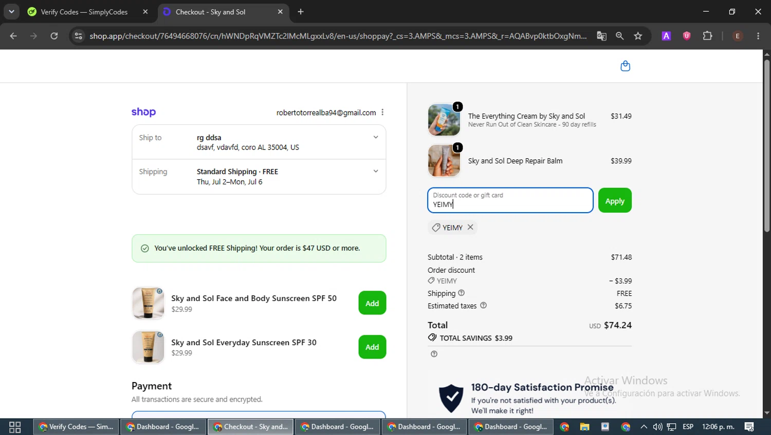Screen dimensions: 771x435
Task: Click the Payment section heading
Action: coord(152,386)
